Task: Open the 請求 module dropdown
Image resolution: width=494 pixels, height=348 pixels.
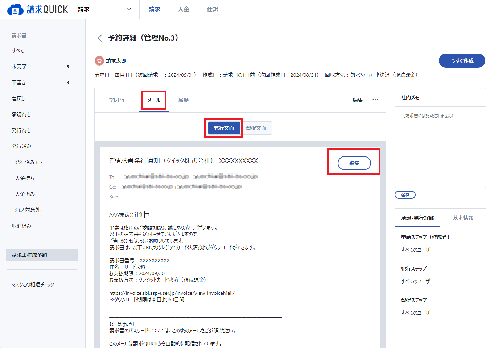Action: (x=105, y=9)
